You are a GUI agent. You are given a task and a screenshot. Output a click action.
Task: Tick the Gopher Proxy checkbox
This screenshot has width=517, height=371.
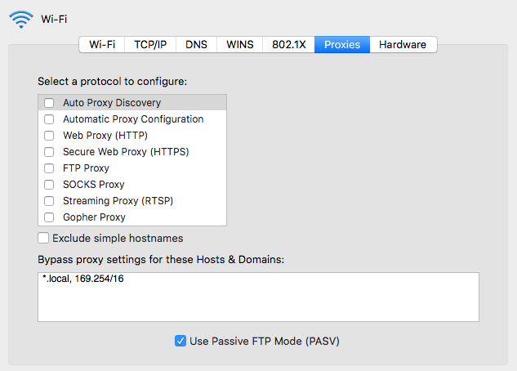click(x=50, y=217)
